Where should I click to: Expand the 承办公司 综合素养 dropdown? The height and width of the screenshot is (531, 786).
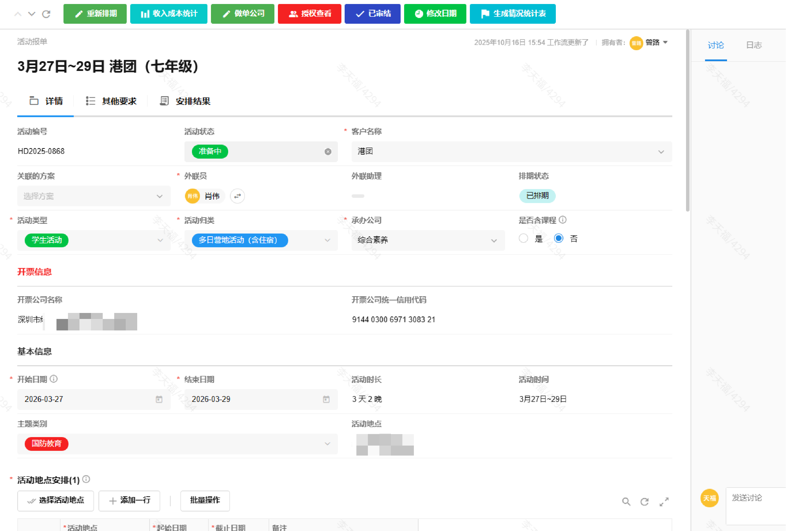493,241
